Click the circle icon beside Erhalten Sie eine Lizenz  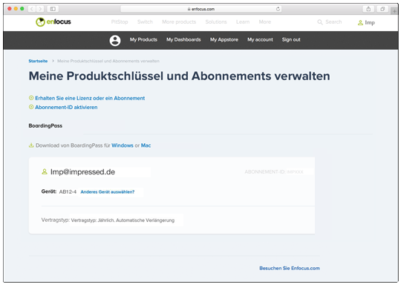coord(31,98)
